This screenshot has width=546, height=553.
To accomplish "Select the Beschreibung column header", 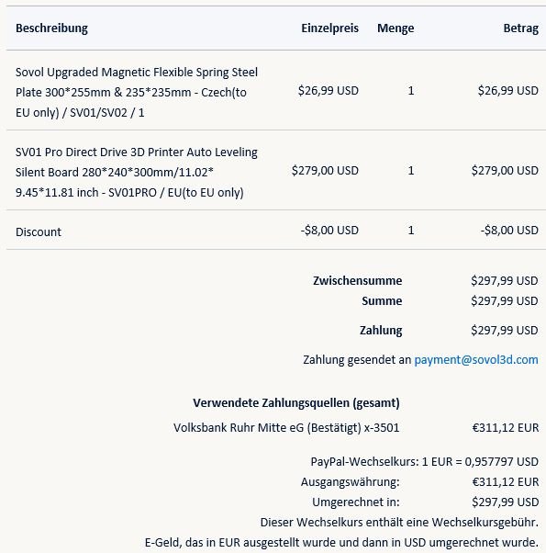I will click(51, 28).
